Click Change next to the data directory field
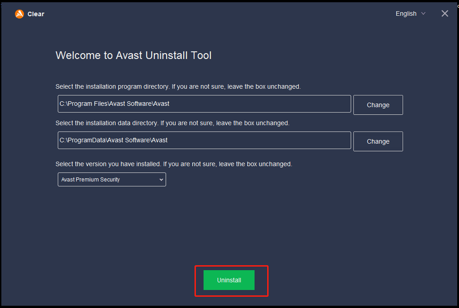This screenshot has height=308, width=459. [378, 141]
